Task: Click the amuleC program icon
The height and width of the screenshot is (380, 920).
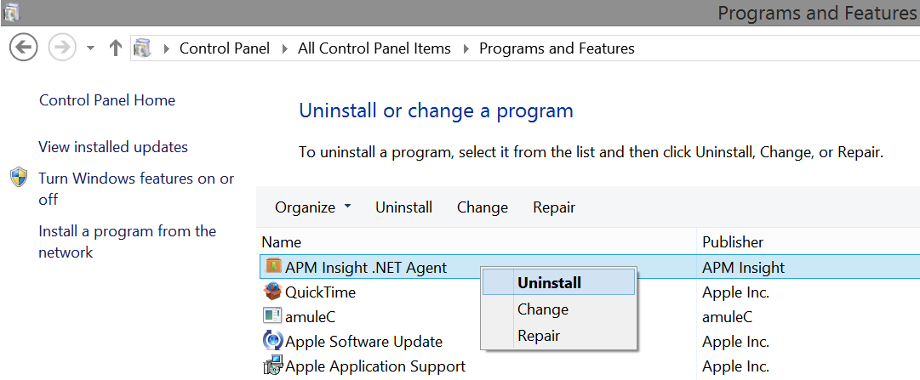Action: [x=272, y=316]
